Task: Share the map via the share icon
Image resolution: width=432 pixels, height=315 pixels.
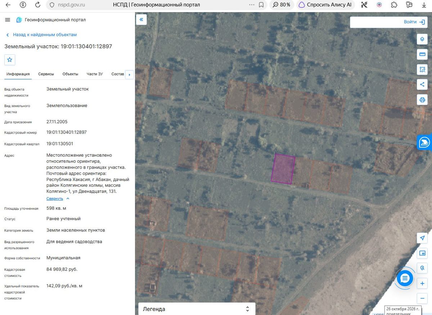Action: click(422, 85)
